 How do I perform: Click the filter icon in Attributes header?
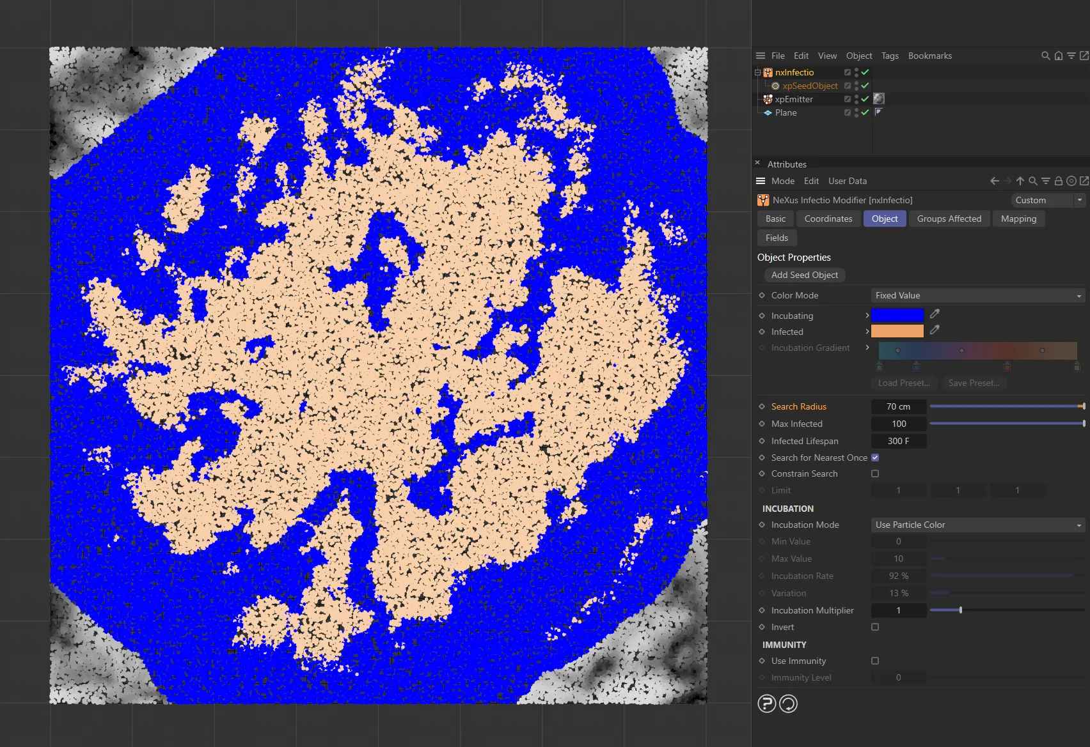pyautogui.click(x=1046, y=181)
